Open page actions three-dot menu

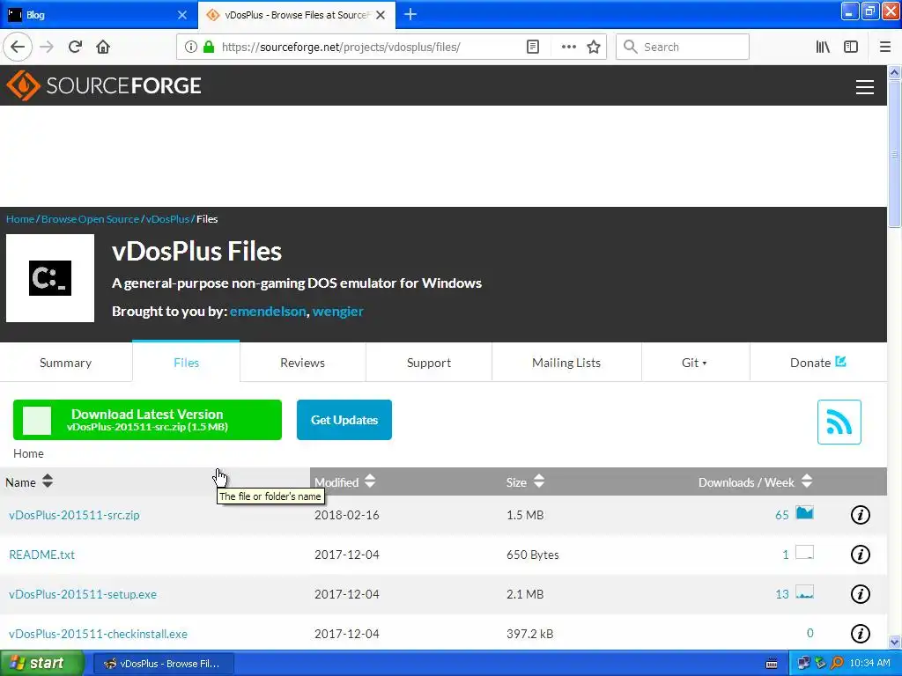click(x=568, y=48)
